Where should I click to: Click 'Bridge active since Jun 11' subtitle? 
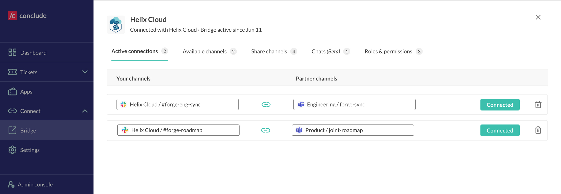[x=231, y=30]
